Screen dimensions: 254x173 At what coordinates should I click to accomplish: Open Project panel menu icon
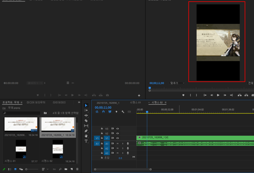(21, 103)
